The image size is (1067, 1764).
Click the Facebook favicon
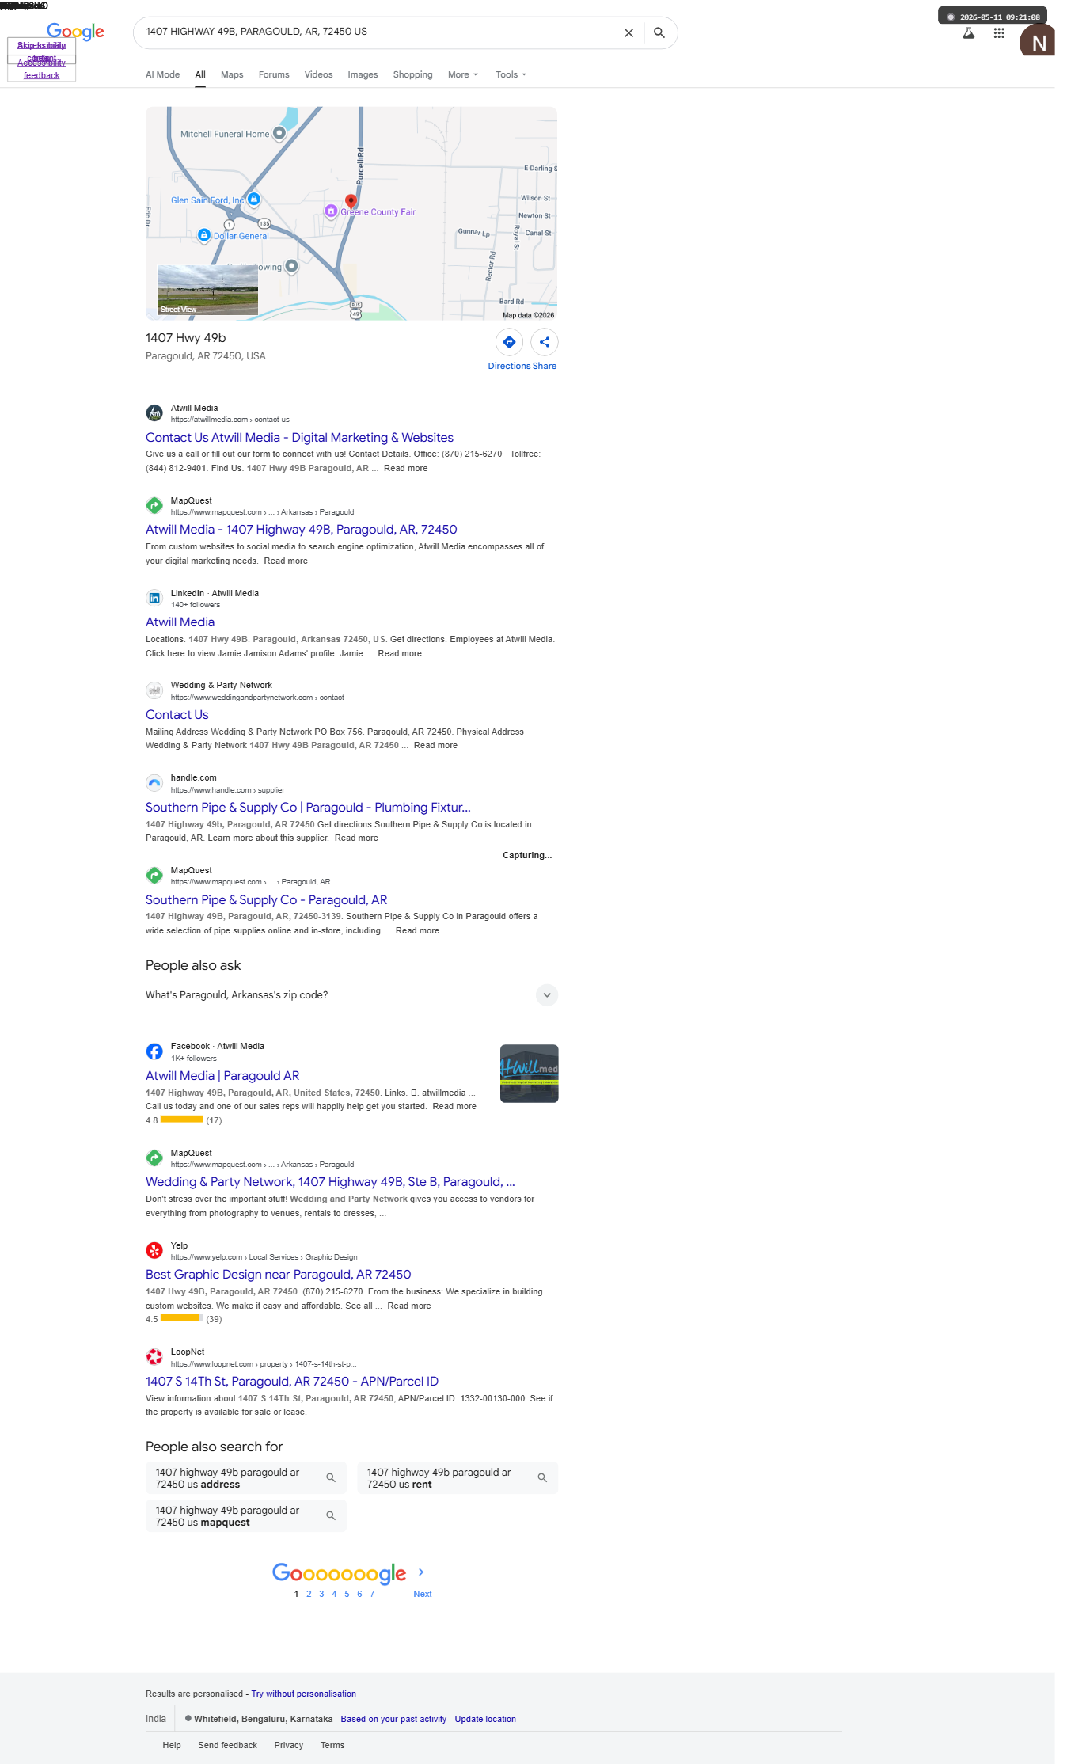(154, 1051)
